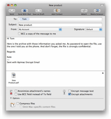
Task: Click the Send toolbar icon
Action: tap(12, 10)
